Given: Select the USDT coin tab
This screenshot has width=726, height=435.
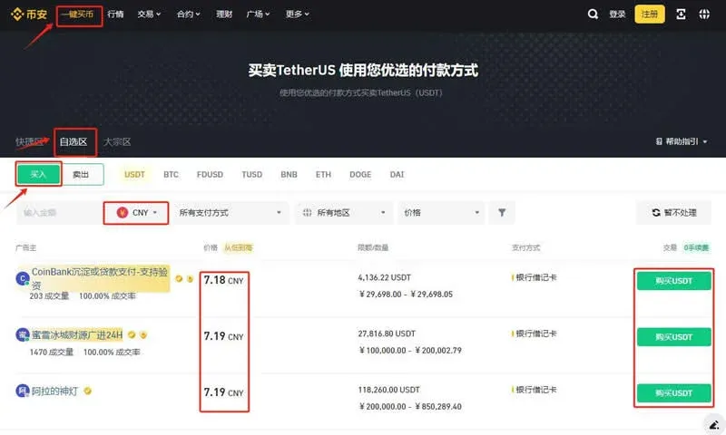Looking at the screenshot, I should tap(134, 174).
